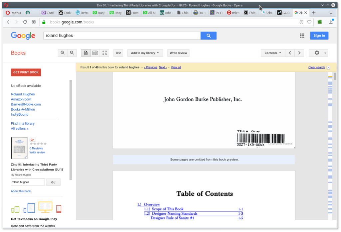Click sidebar Write review link
This screenshot has height=232, width=341.
[x=37, y=152]
